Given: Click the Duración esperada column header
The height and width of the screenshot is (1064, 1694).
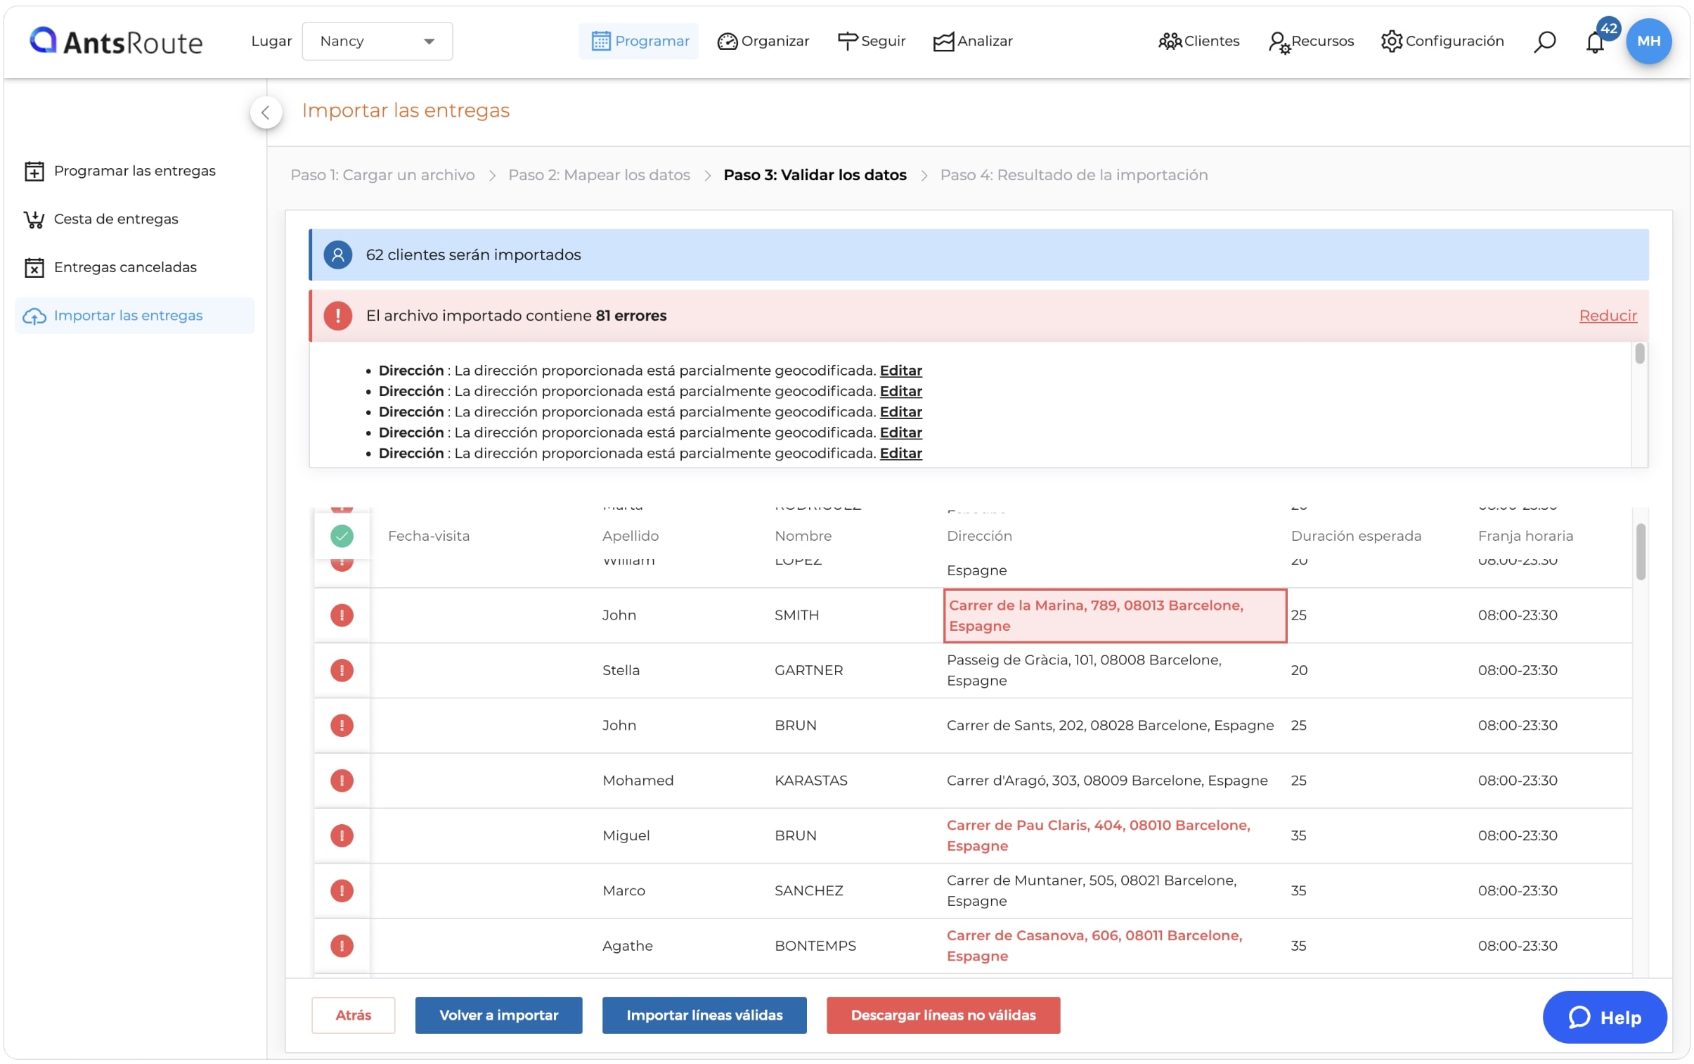Looking at the screenshot, I should (1355, 537).
